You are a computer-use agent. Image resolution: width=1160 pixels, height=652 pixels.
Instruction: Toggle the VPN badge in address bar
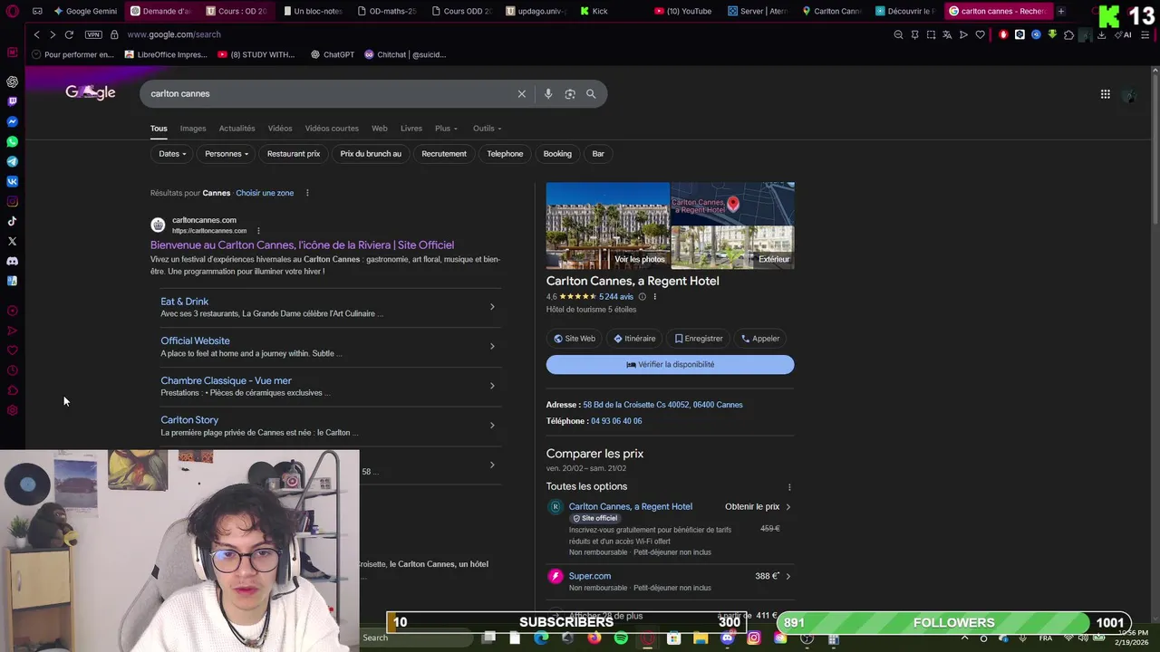(x=93, y=34)
